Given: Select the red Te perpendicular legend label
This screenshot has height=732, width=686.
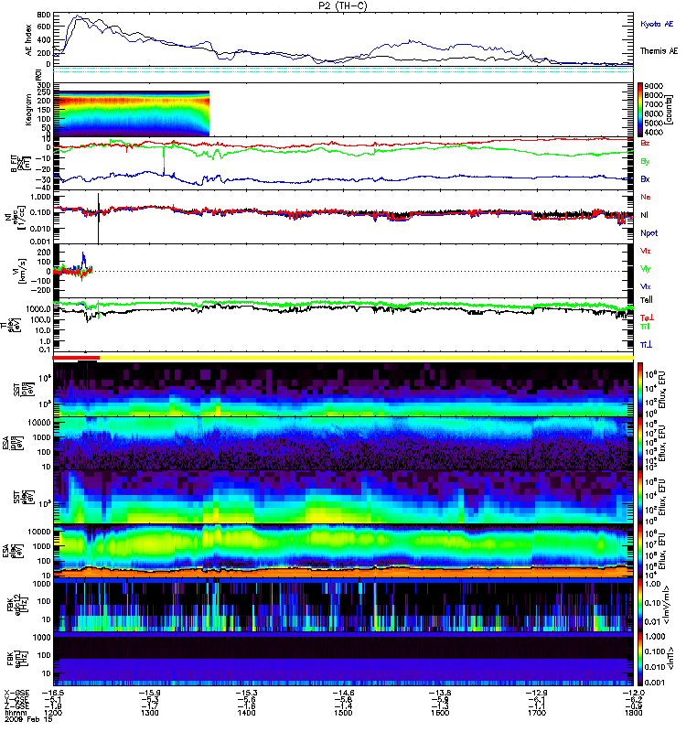Looking at the screenshot, I should [x=647, y=318].
